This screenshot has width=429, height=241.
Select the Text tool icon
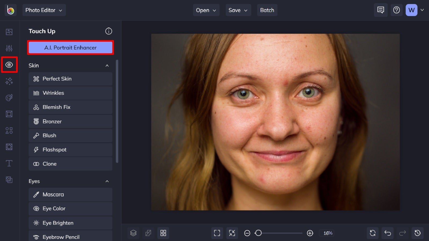point(9,163)
